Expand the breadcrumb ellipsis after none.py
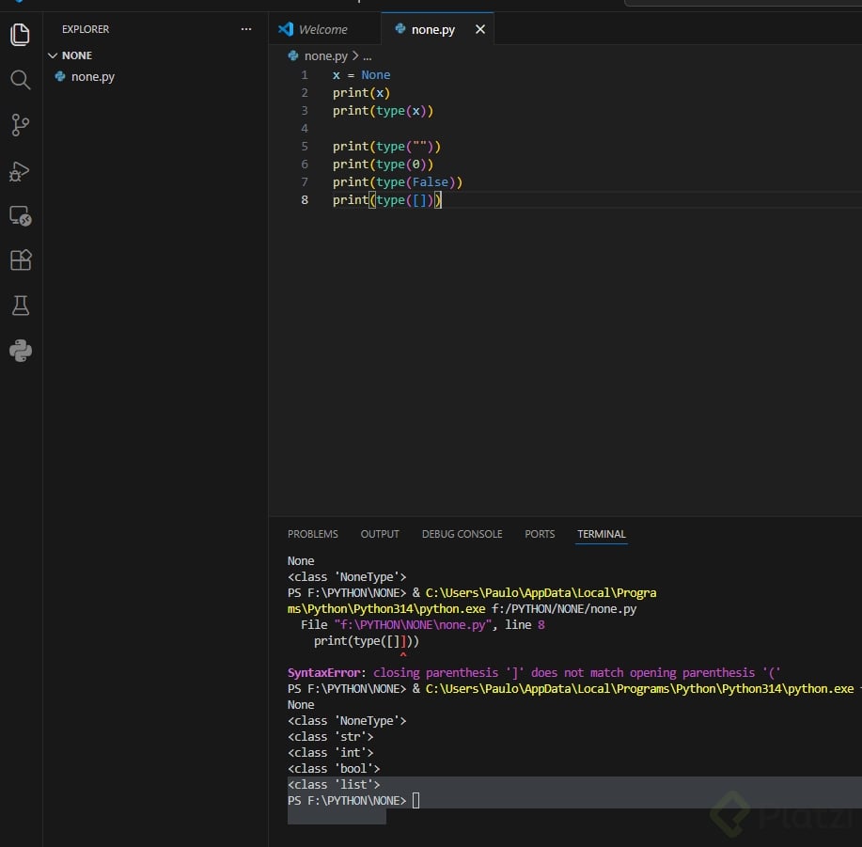The height and width of the screenshot is (847, 862). (368, 56)
